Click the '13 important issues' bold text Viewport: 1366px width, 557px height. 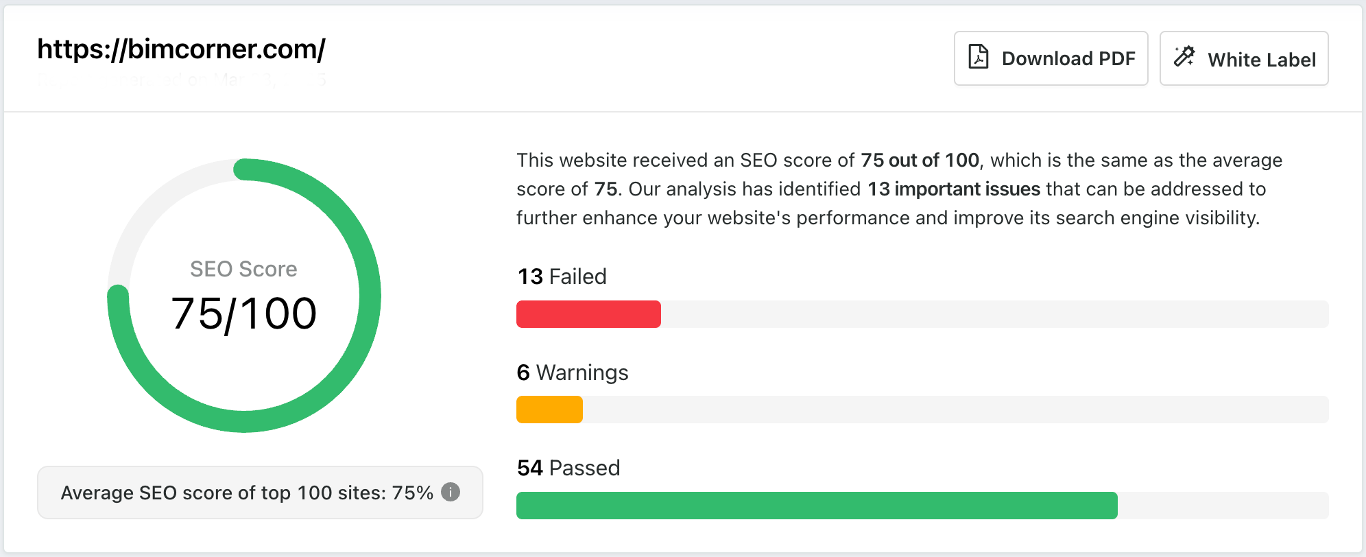[954, 189]
